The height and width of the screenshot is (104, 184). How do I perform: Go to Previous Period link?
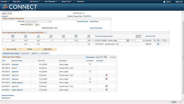pyautogui.click(x=83, y=21)
